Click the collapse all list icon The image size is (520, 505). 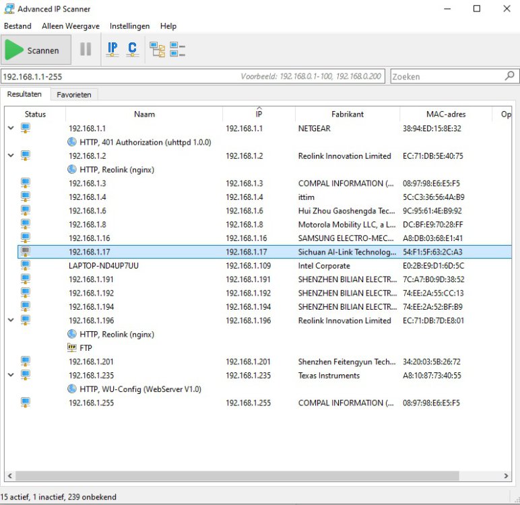177,49
